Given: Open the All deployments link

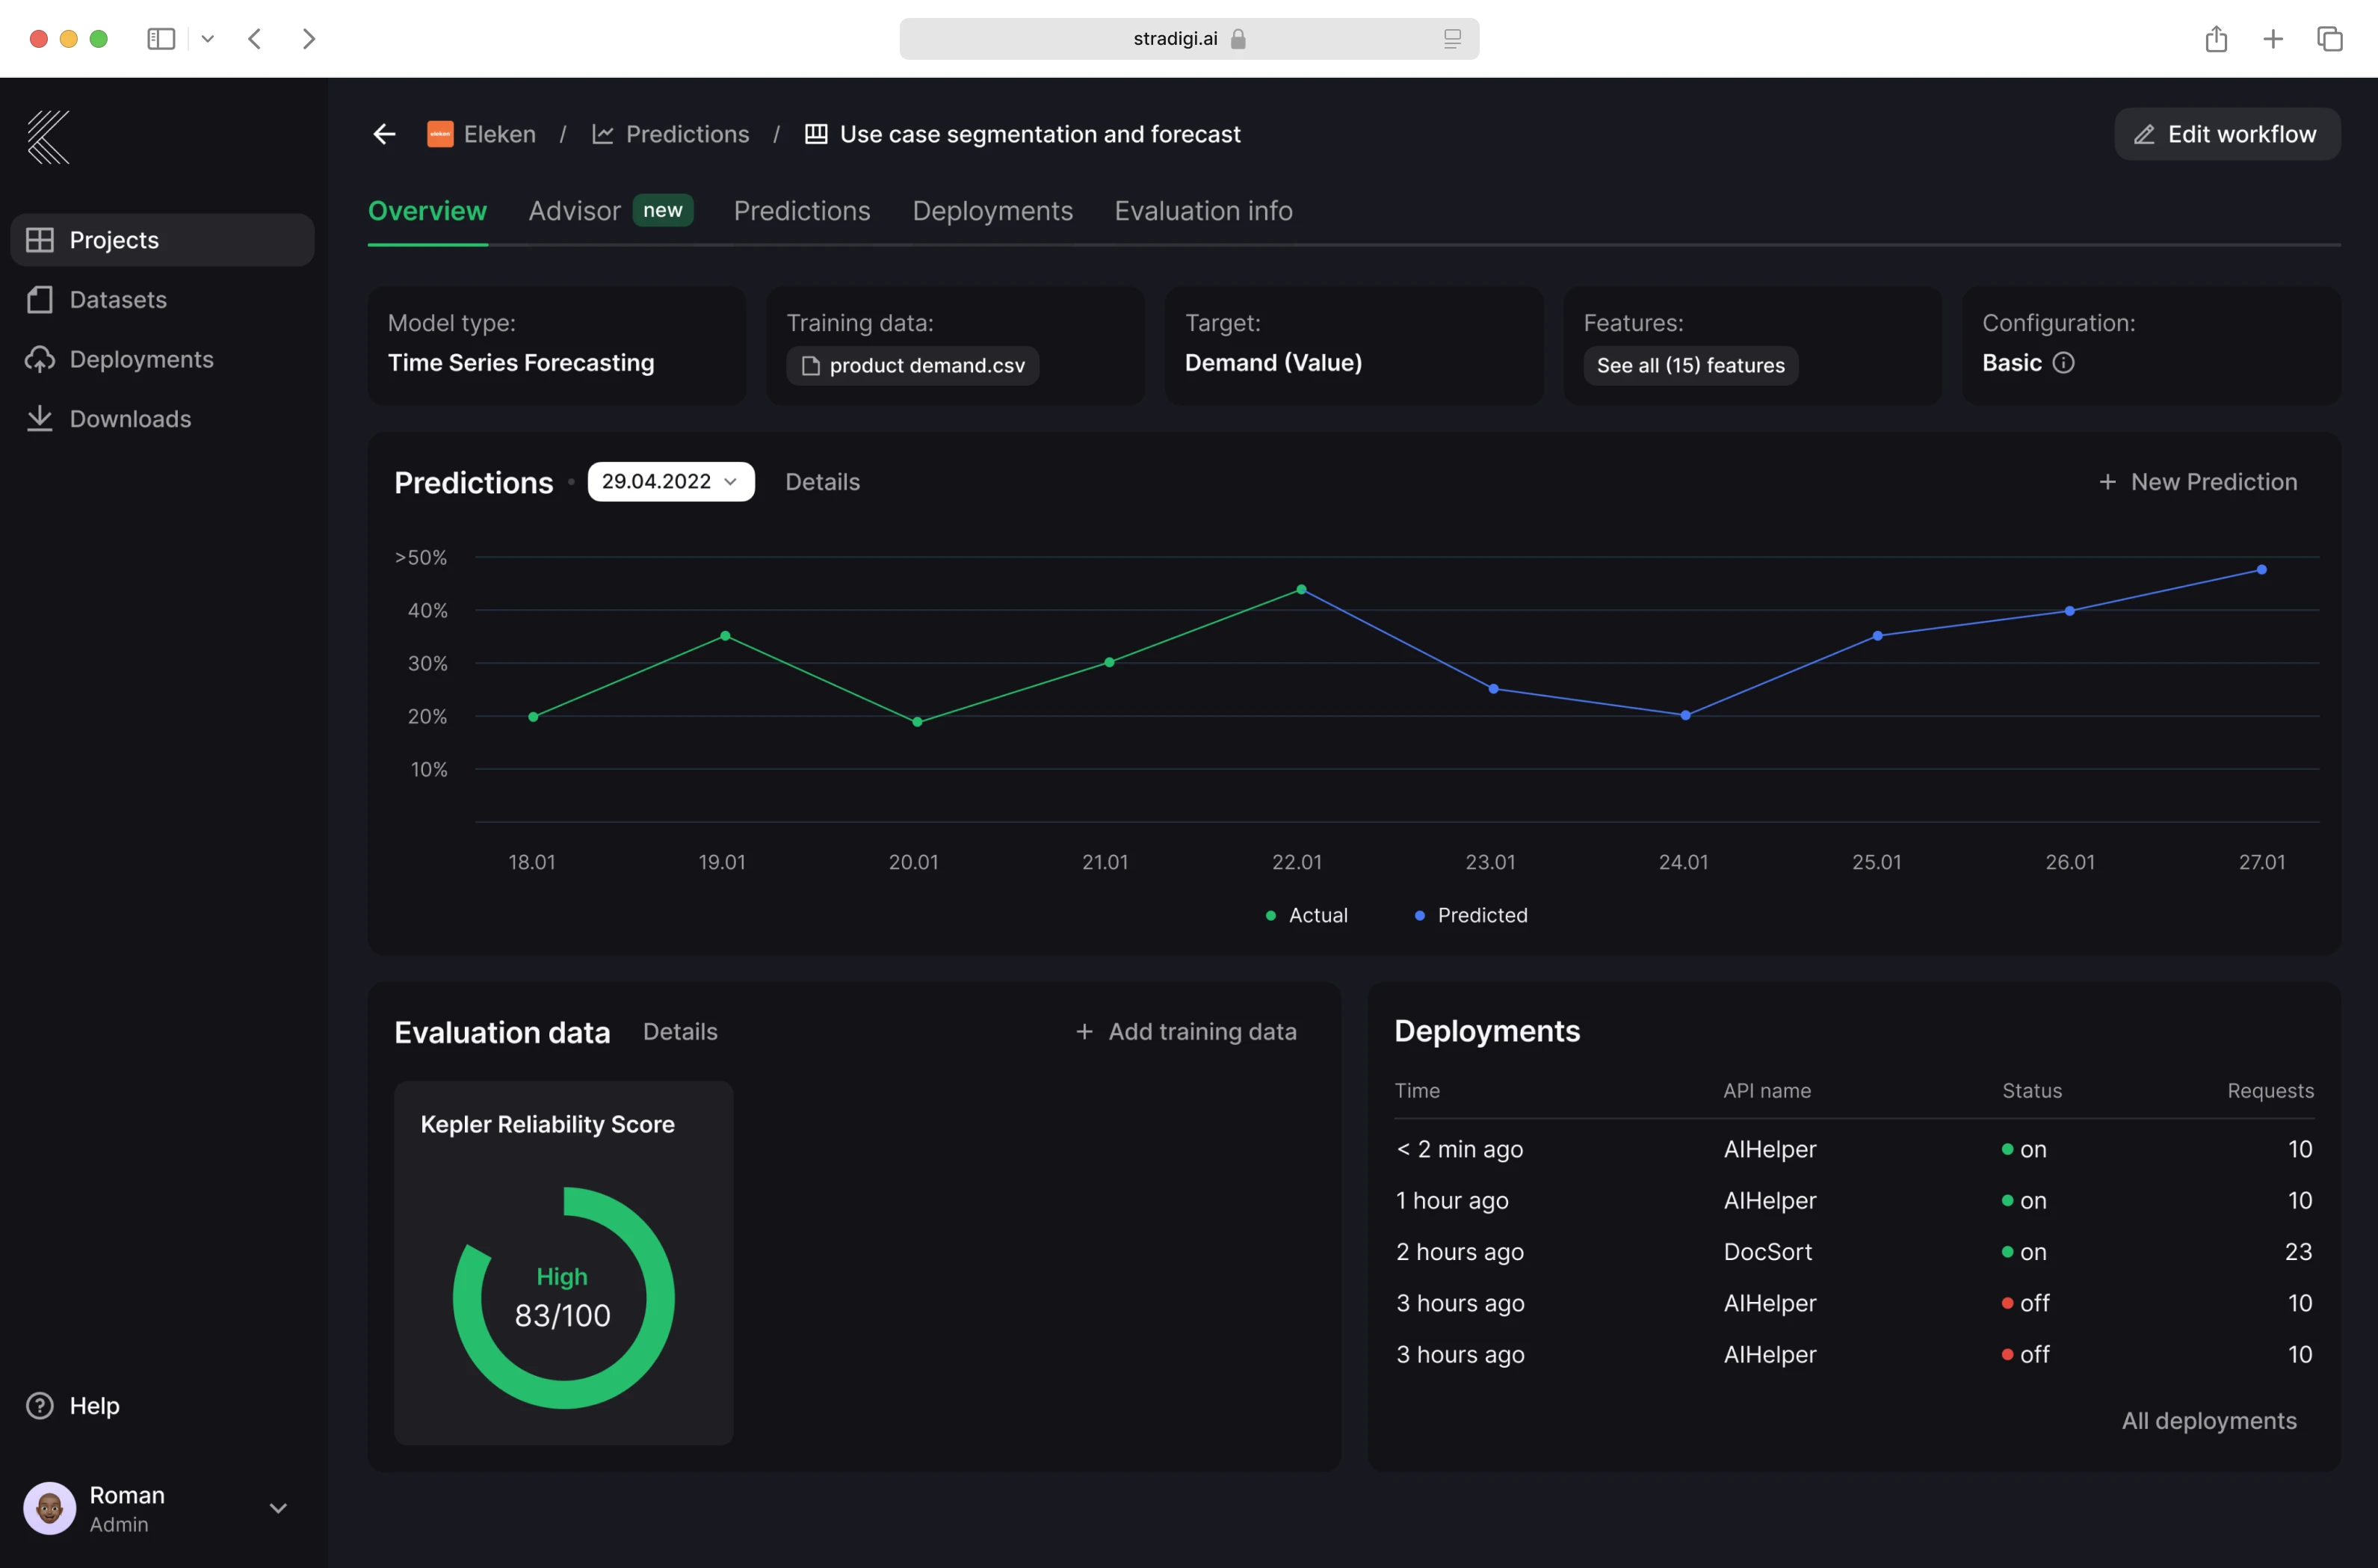Looking at the screenshot, I should tap(2208, 1420).
